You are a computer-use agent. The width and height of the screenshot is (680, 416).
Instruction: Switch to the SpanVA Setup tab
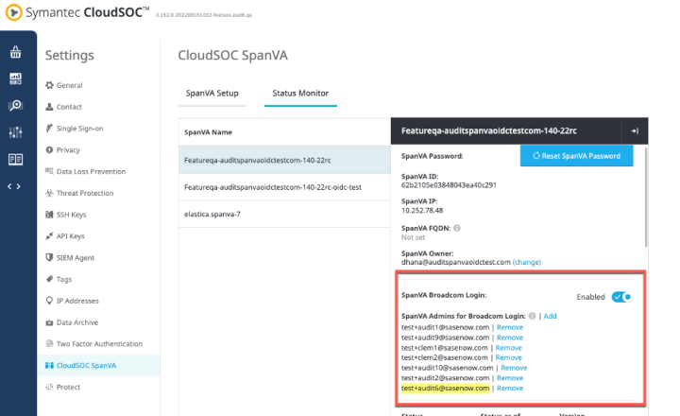point(212,94)
